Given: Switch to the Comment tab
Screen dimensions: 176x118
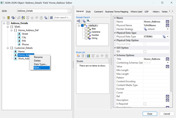Looking at the screenshot, I should pos(98,12).
